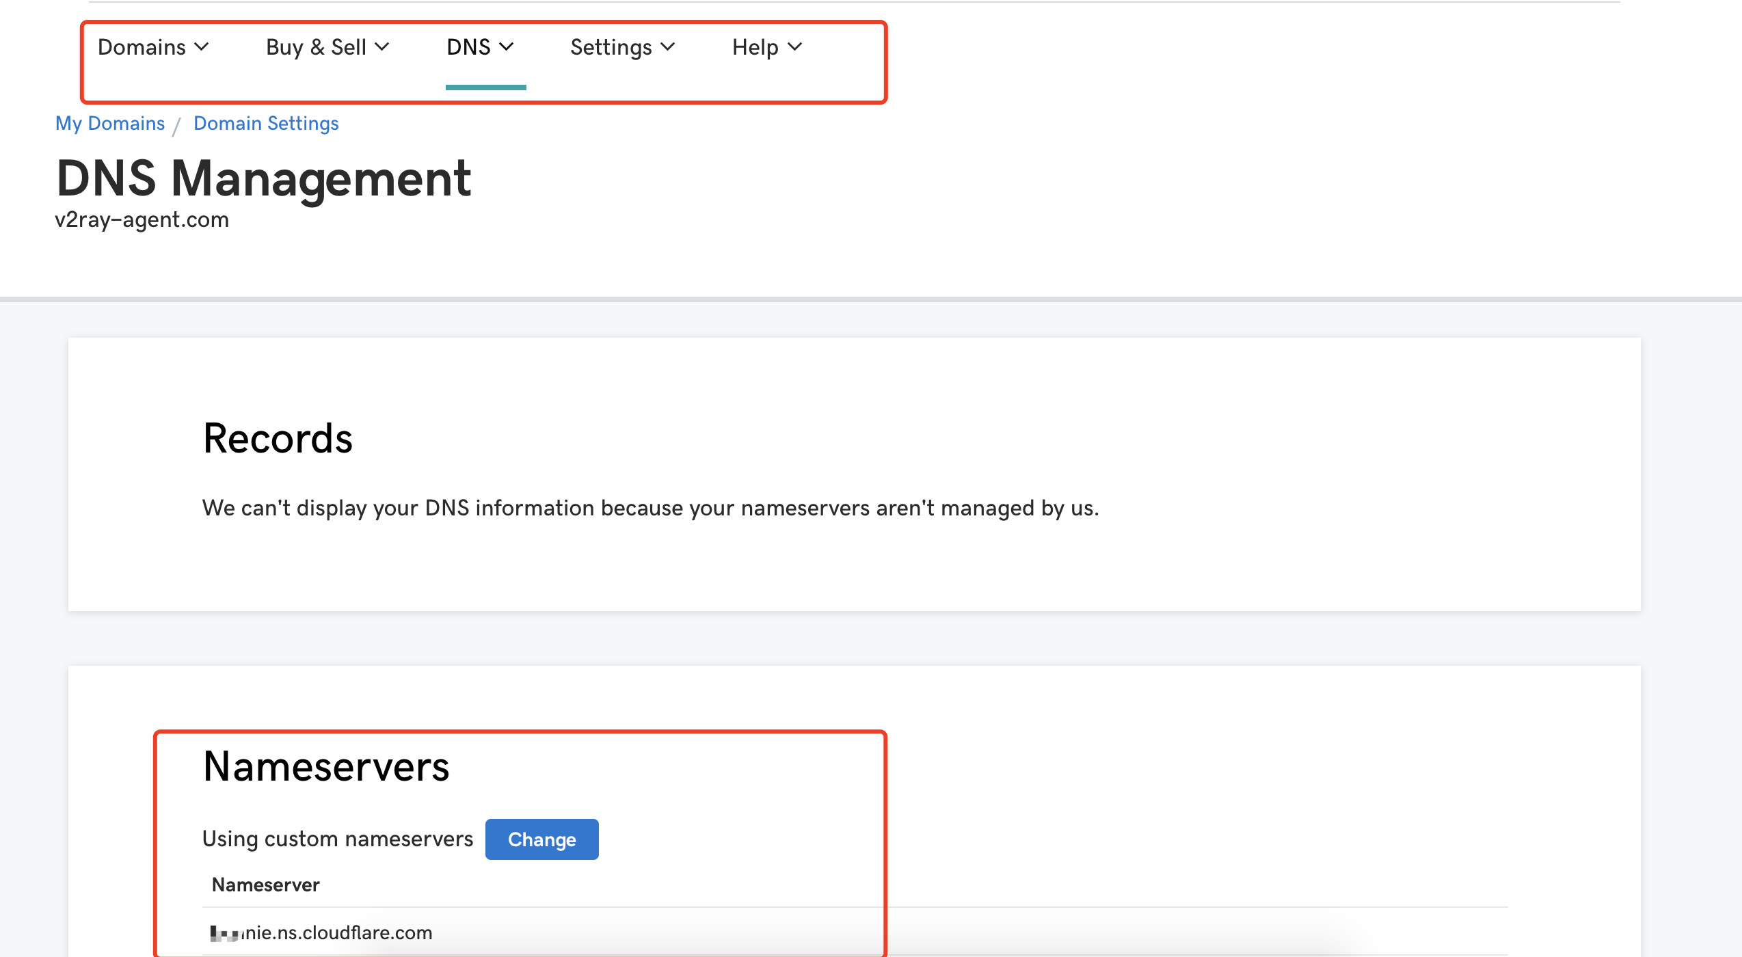Go to My Domains breadcrumb link

click(x=110, y=123)
